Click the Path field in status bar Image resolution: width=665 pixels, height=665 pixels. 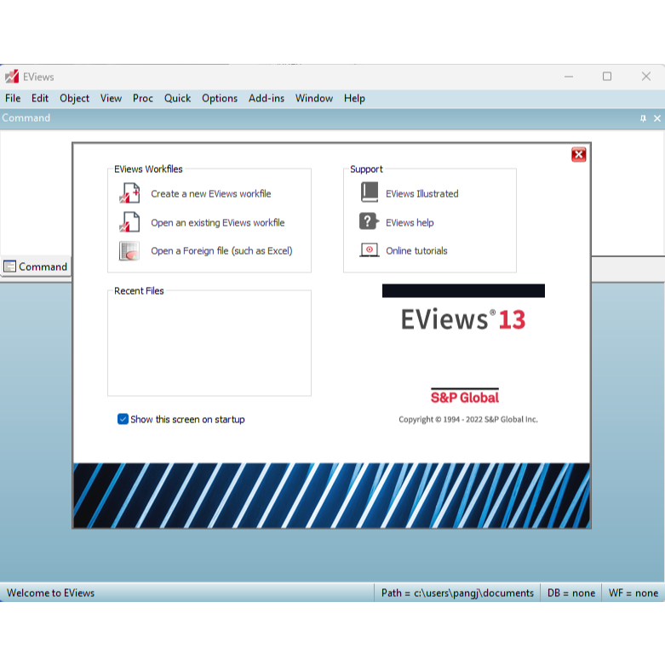(456, 593)
